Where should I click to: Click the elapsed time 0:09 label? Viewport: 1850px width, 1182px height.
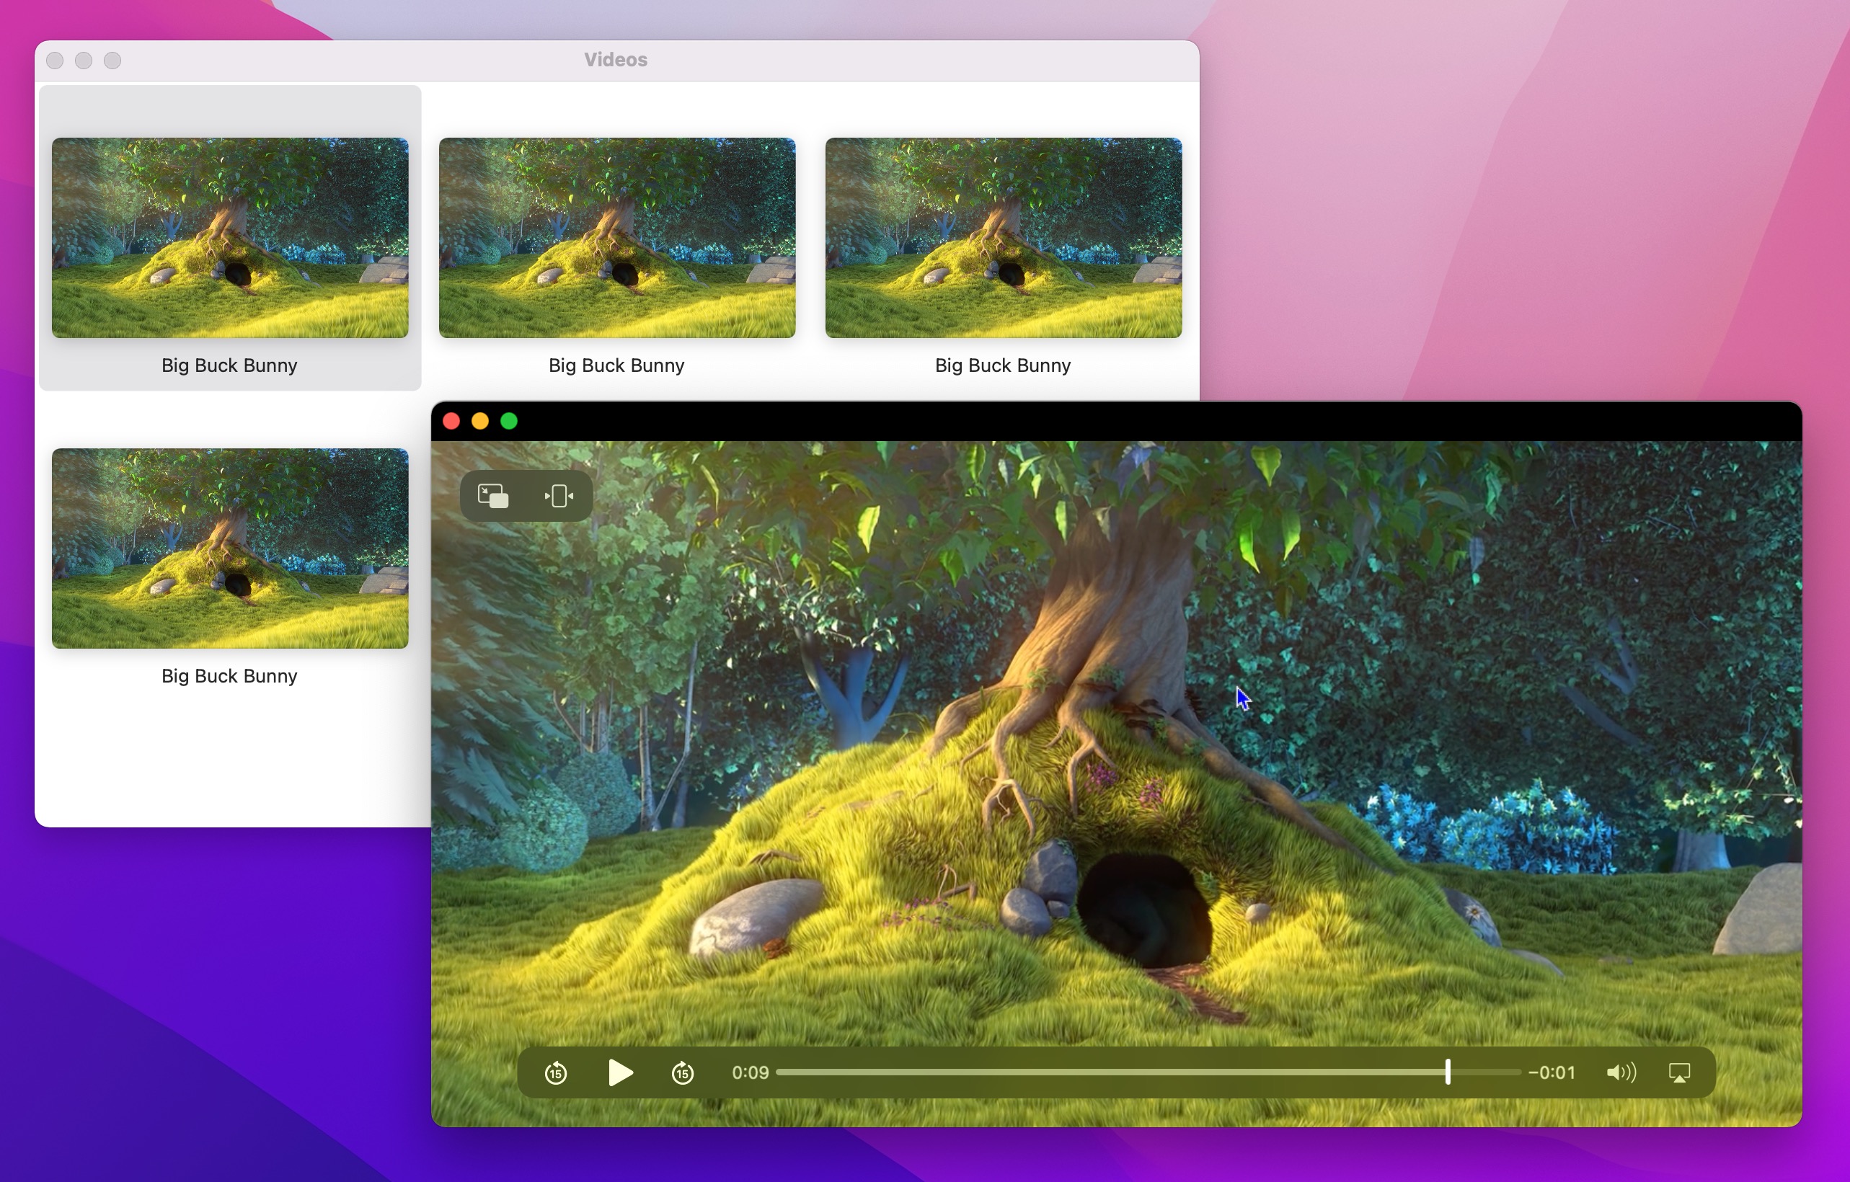click(x=750, y=1072)
